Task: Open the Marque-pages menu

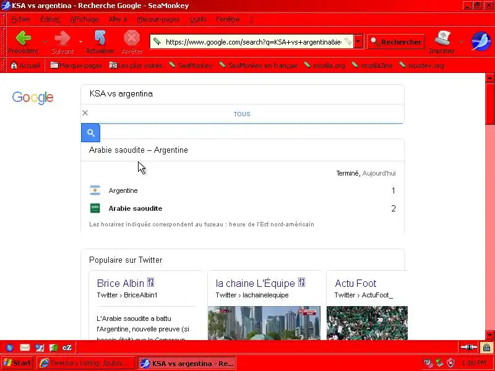Action: tap(158, 19)
